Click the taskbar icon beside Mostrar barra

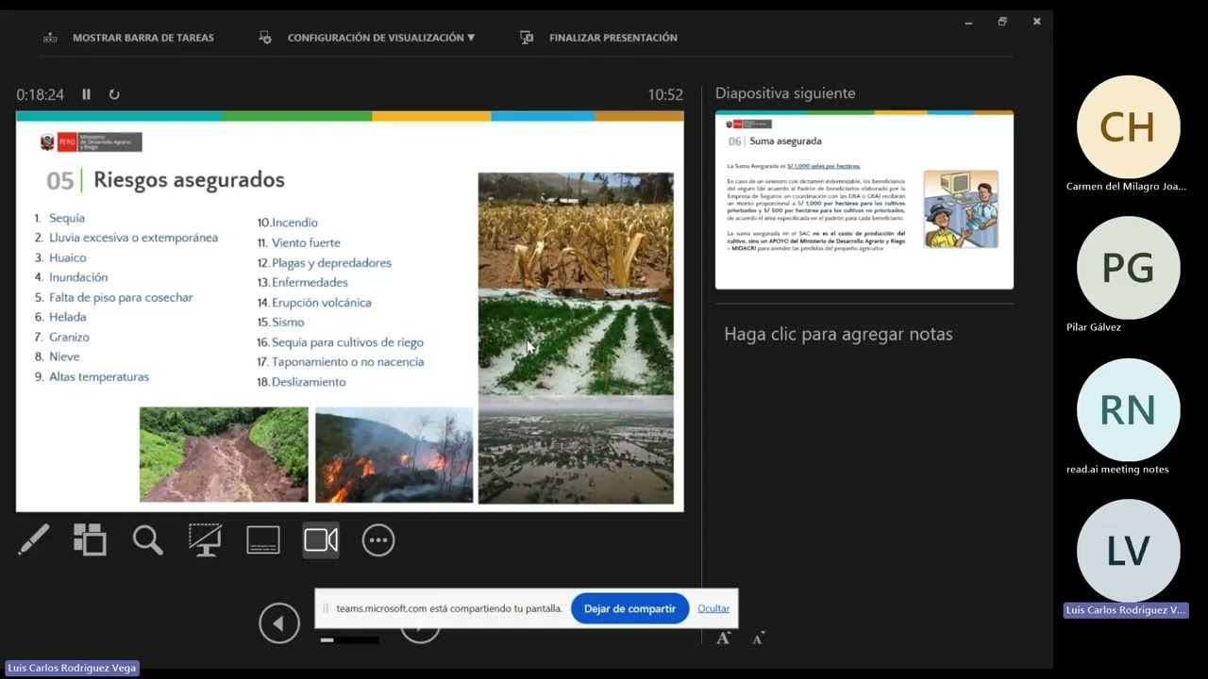click(51, 38)
